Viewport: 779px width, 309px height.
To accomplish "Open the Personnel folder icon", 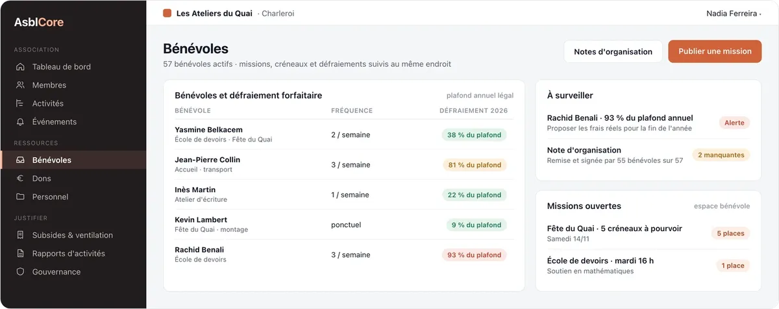I will tap(20, 197).
